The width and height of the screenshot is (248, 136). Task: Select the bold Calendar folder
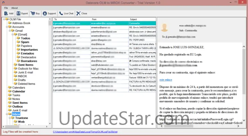coord(18,91)
